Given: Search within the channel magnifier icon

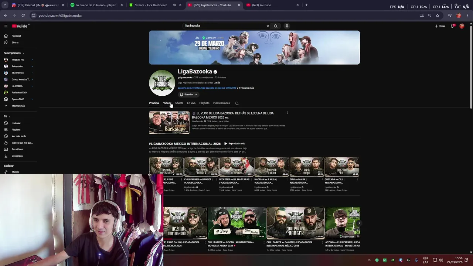Looking at the screenshot, I should [237, 103].
